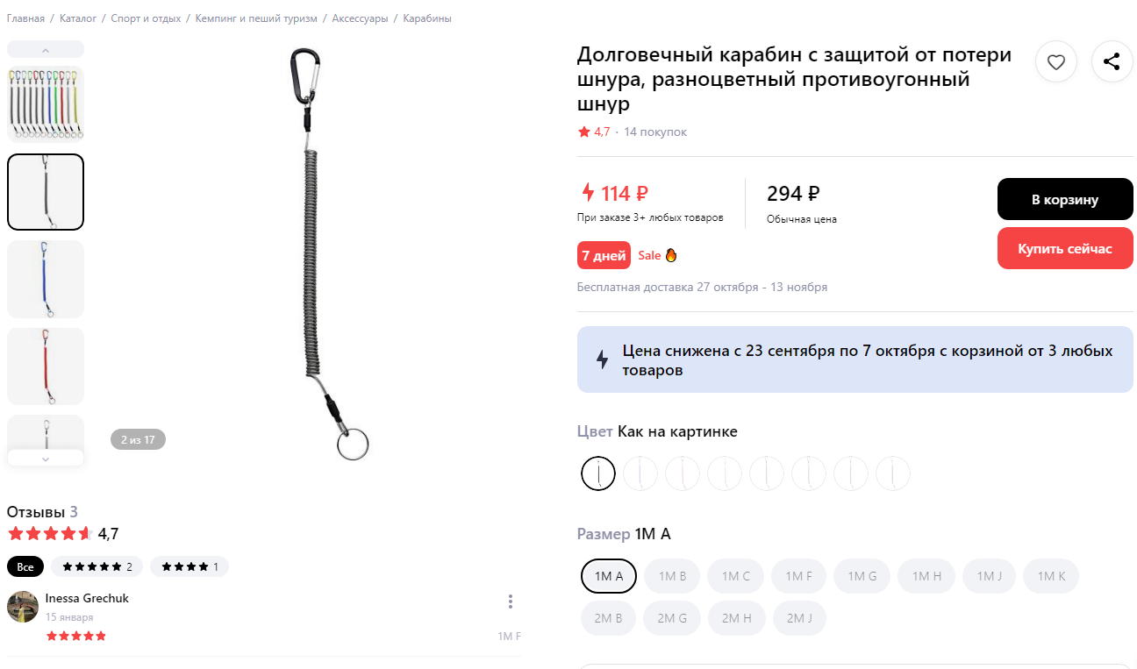The height and width of the screenshot is (669, 1137).
Task: Add item via В корзину button
Action: (1065, 199)
